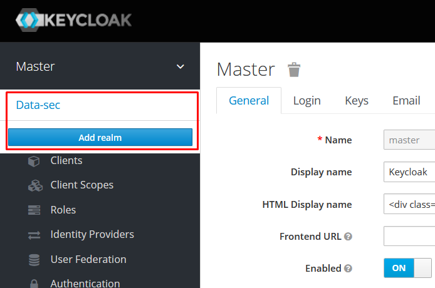Focus the Frontend URL text field

pyautogui.click(x=409, y=237)
